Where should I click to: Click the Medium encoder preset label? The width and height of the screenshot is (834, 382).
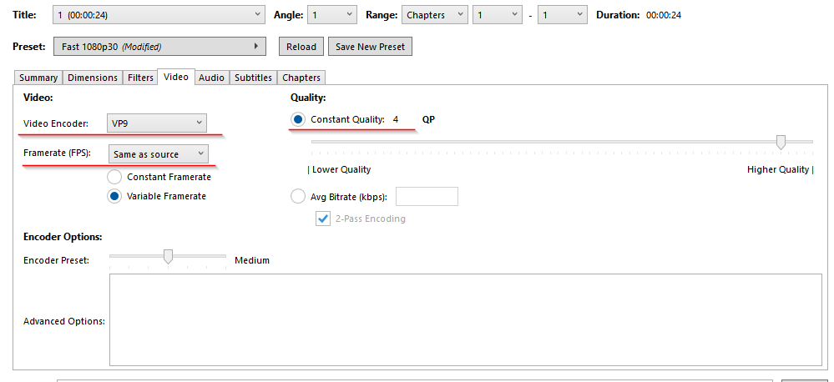point(252,260)
